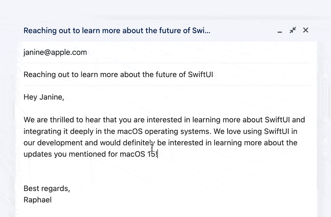331x217 pixels.
Task: Place cursor after "macOS 15!" in the body
Action: pyautogui.click(x=157, y=154)
